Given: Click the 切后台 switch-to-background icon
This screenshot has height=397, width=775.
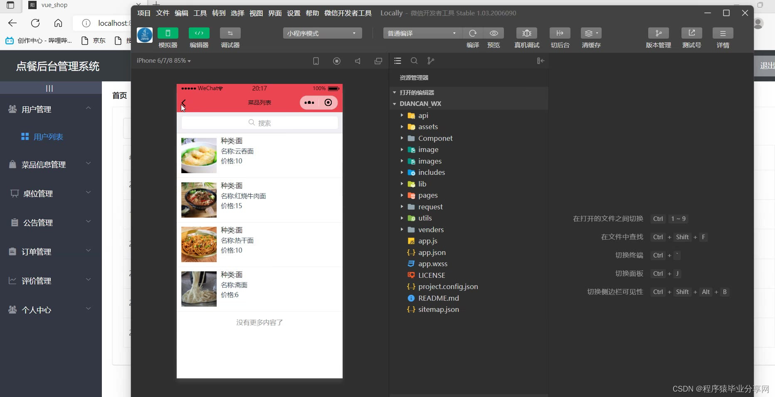Looking at the screenshot, I should tap(560, 33).
